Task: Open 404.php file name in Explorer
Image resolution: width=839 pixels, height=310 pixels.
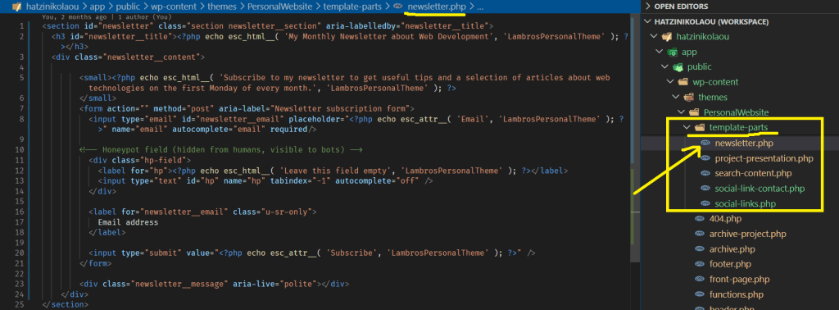Action: [725, 219]
